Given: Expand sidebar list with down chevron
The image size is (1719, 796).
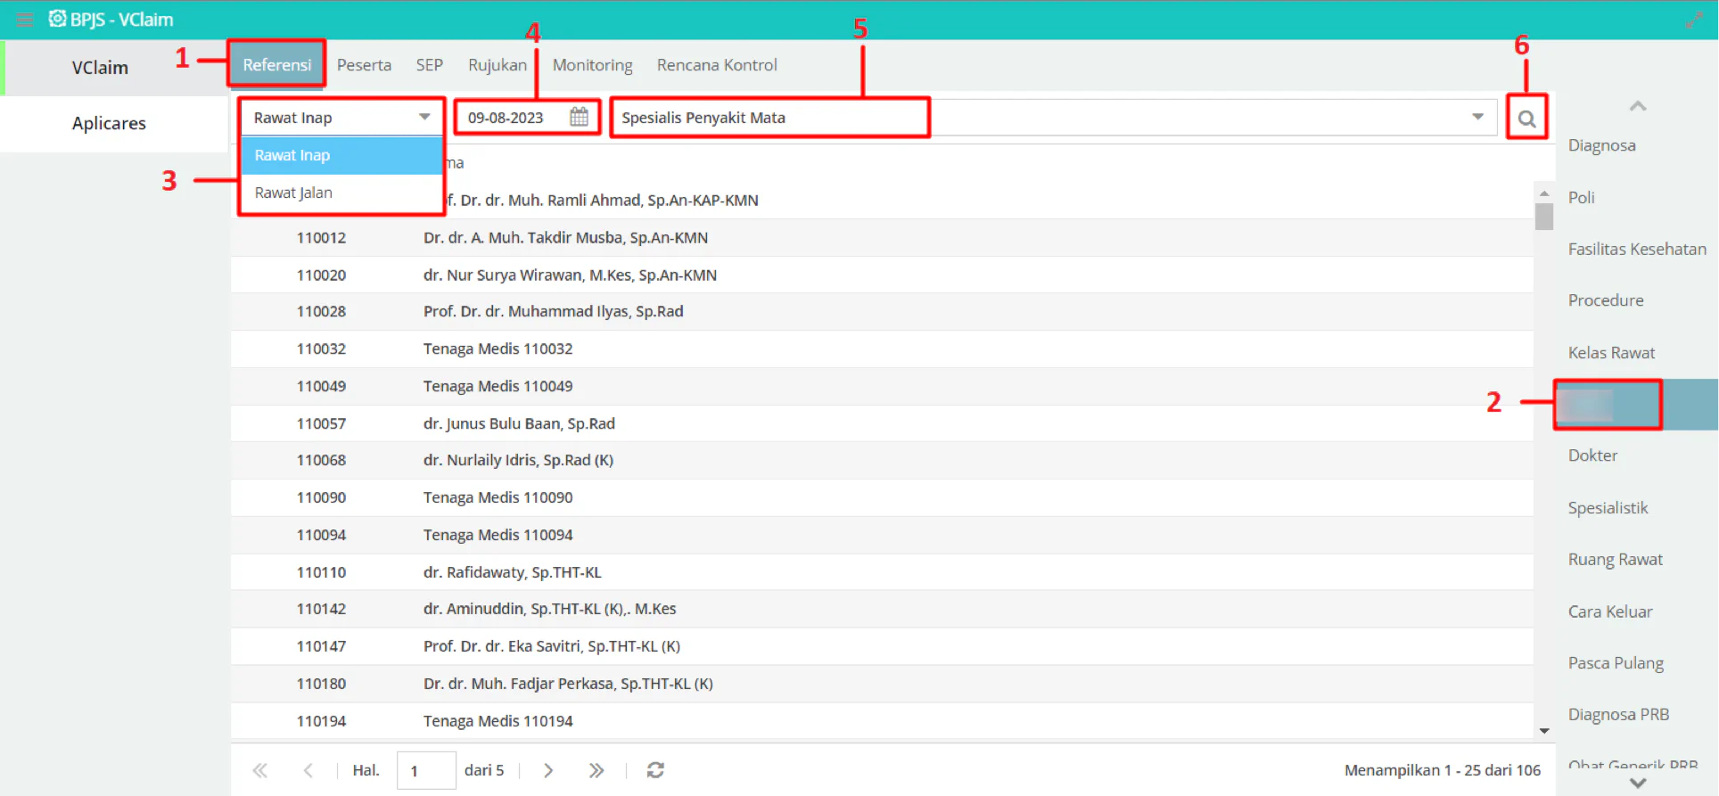Looking at the screenshot, I should [1638, 783].
